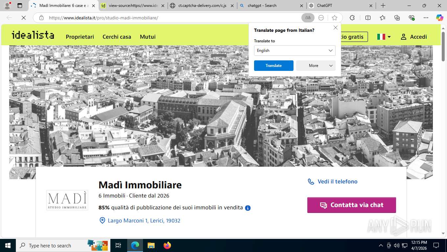Switch to the chatgpt - Search tab
The width and height of the screenshot is (447, 252).
coord(271,6)
